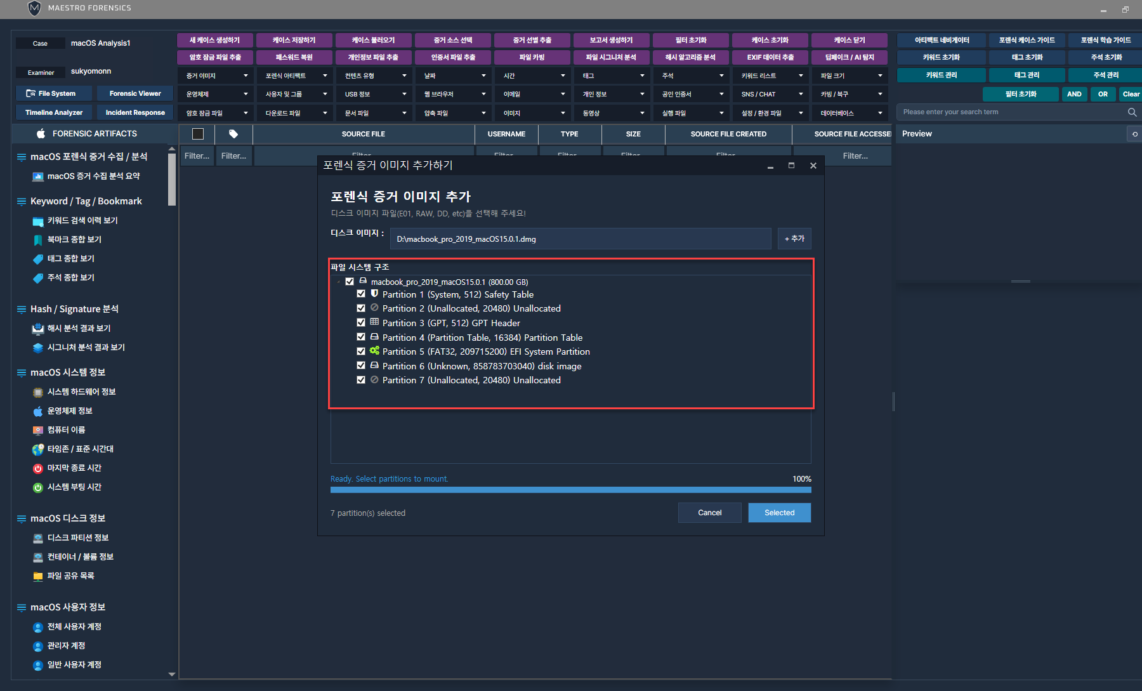
Task: Click the timezone globe icon
Action: pyautogui.click(x=38, y=449)
